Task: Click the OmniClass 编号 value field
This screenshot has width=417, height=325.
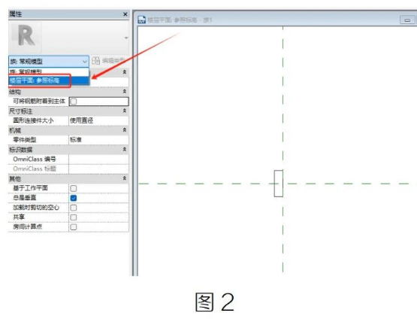Action: click(98, 159)
